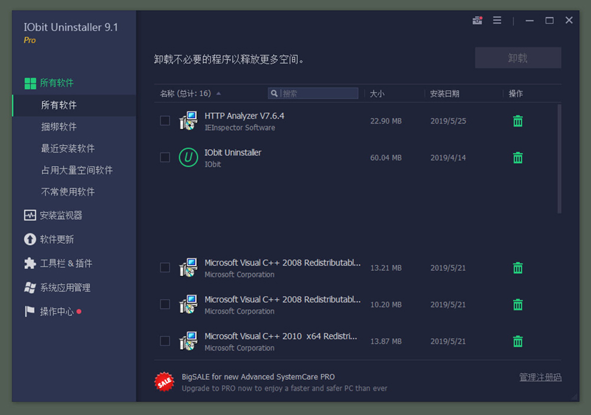Sort programs by the 大小 size header
The width and height of the screenshot is (591, 415).
pos(377,93)
